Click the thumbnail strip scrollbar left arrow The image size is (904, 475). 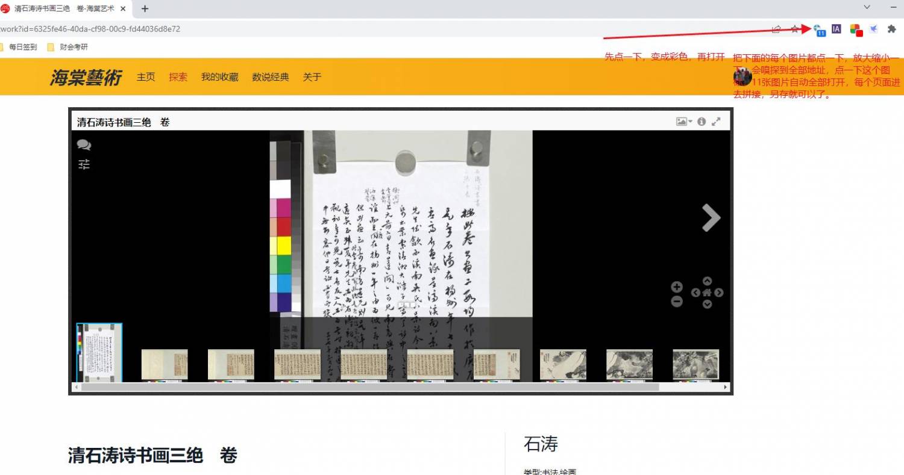pos(77,387)
